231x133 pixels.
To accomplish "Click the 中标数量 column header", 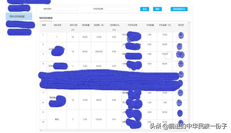I will pyautogui.click(x=150, y=25).
